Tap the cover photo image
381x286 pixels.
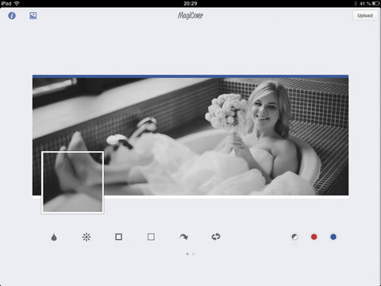tap(190, 137)
